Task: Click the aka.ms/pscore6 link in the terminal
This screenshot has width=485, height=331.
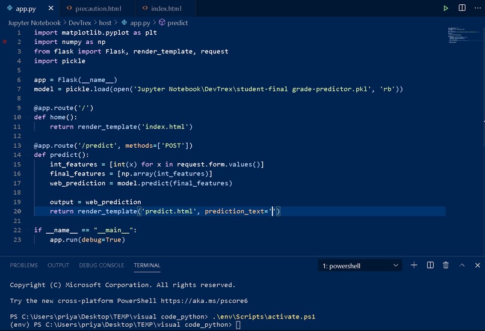Action: point(204,301)
